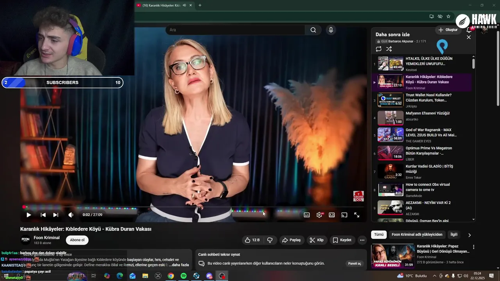Open the 10°C Bulutlu weather widget
The image size is (500, 281).
pos(412,276)
